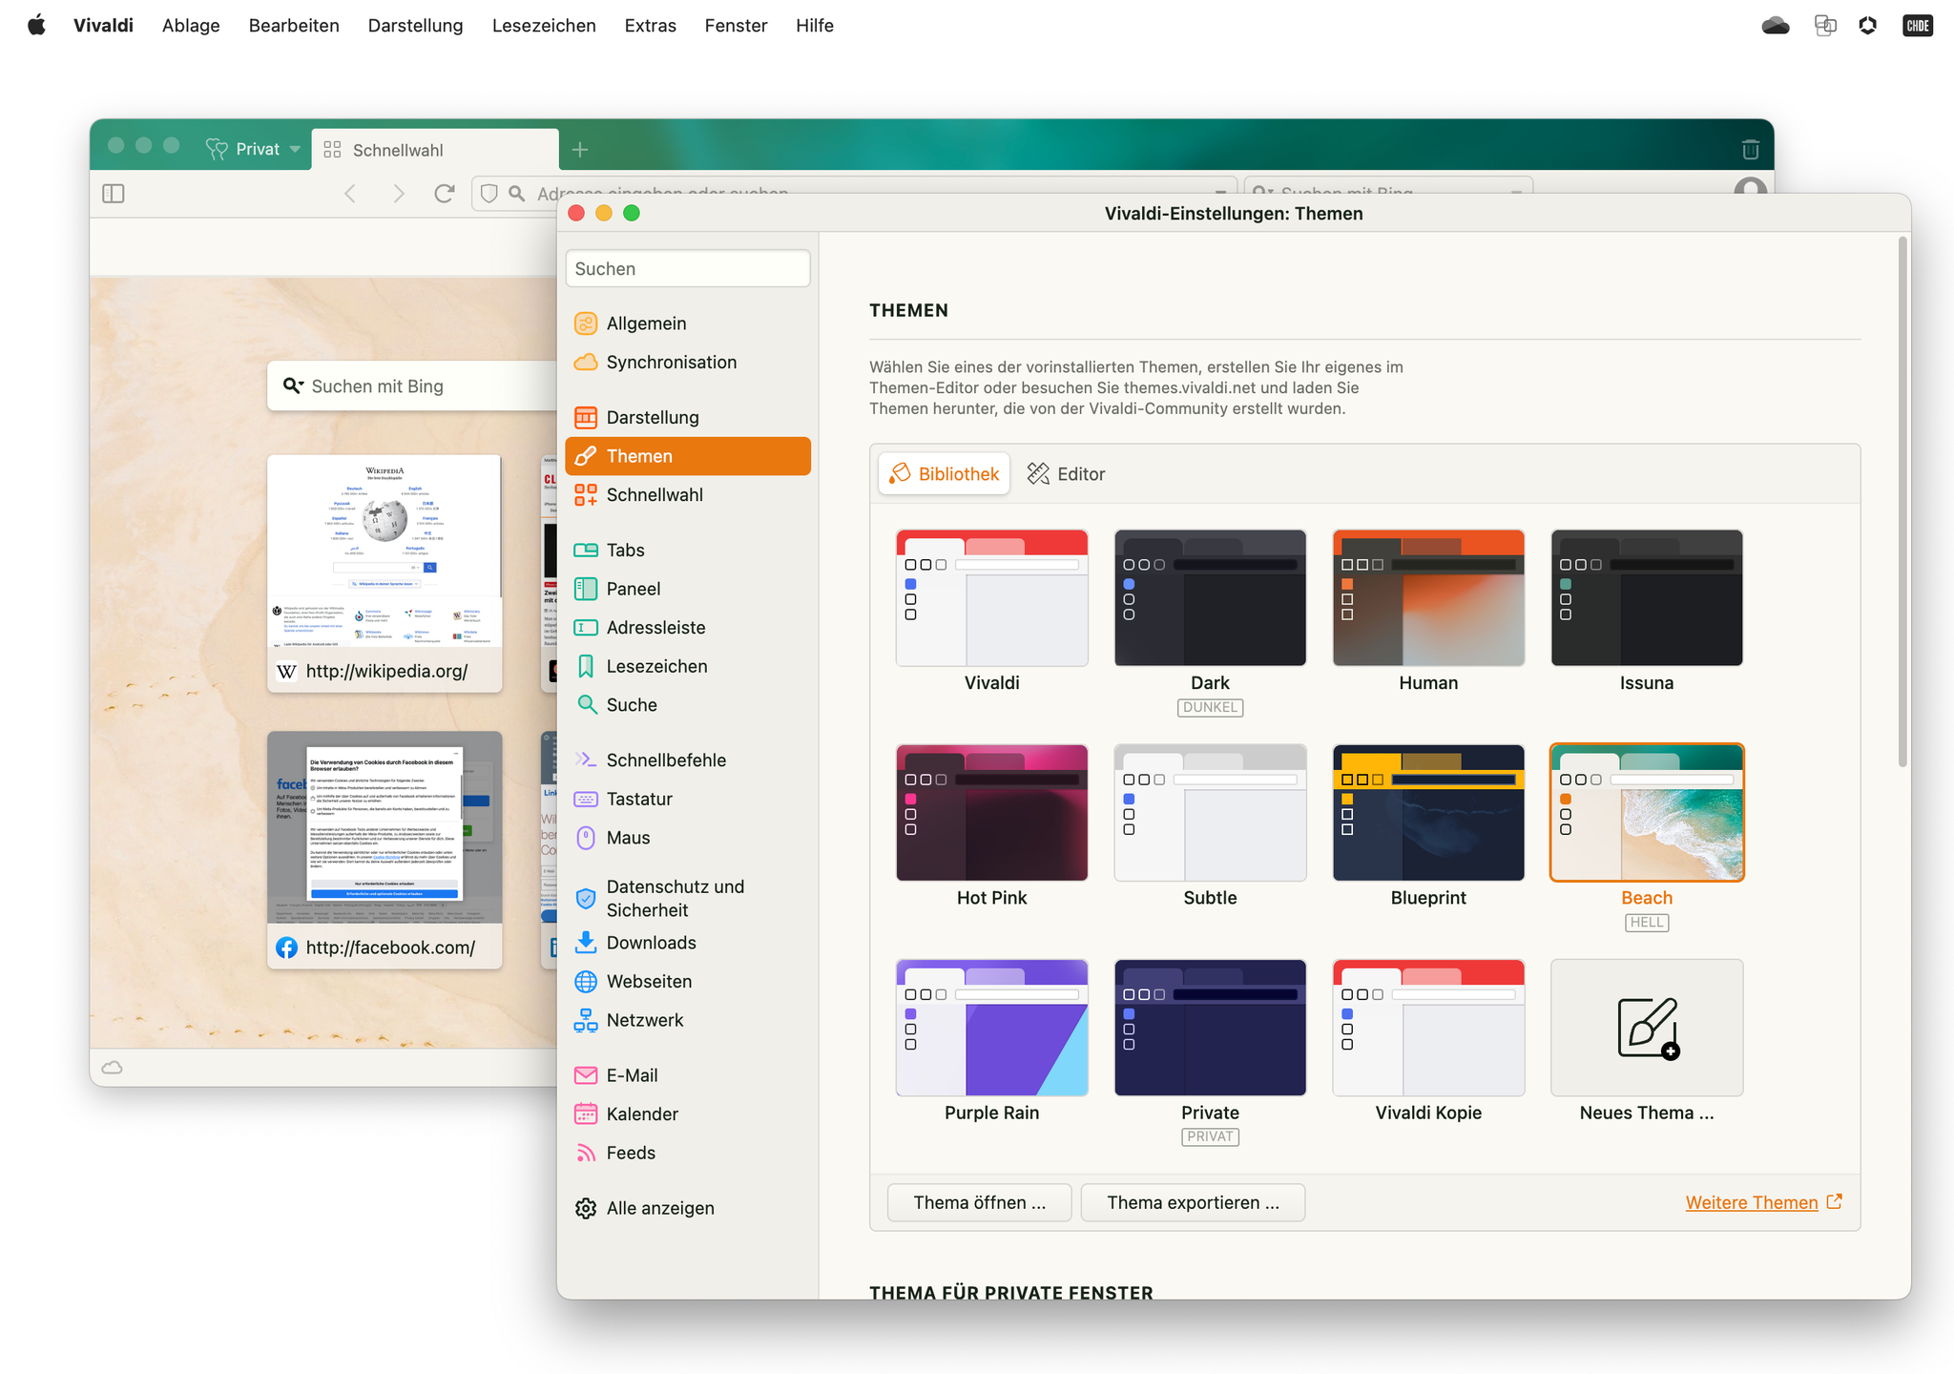
Task: Expand the Privat window dropdown
Action: [295, 150]
